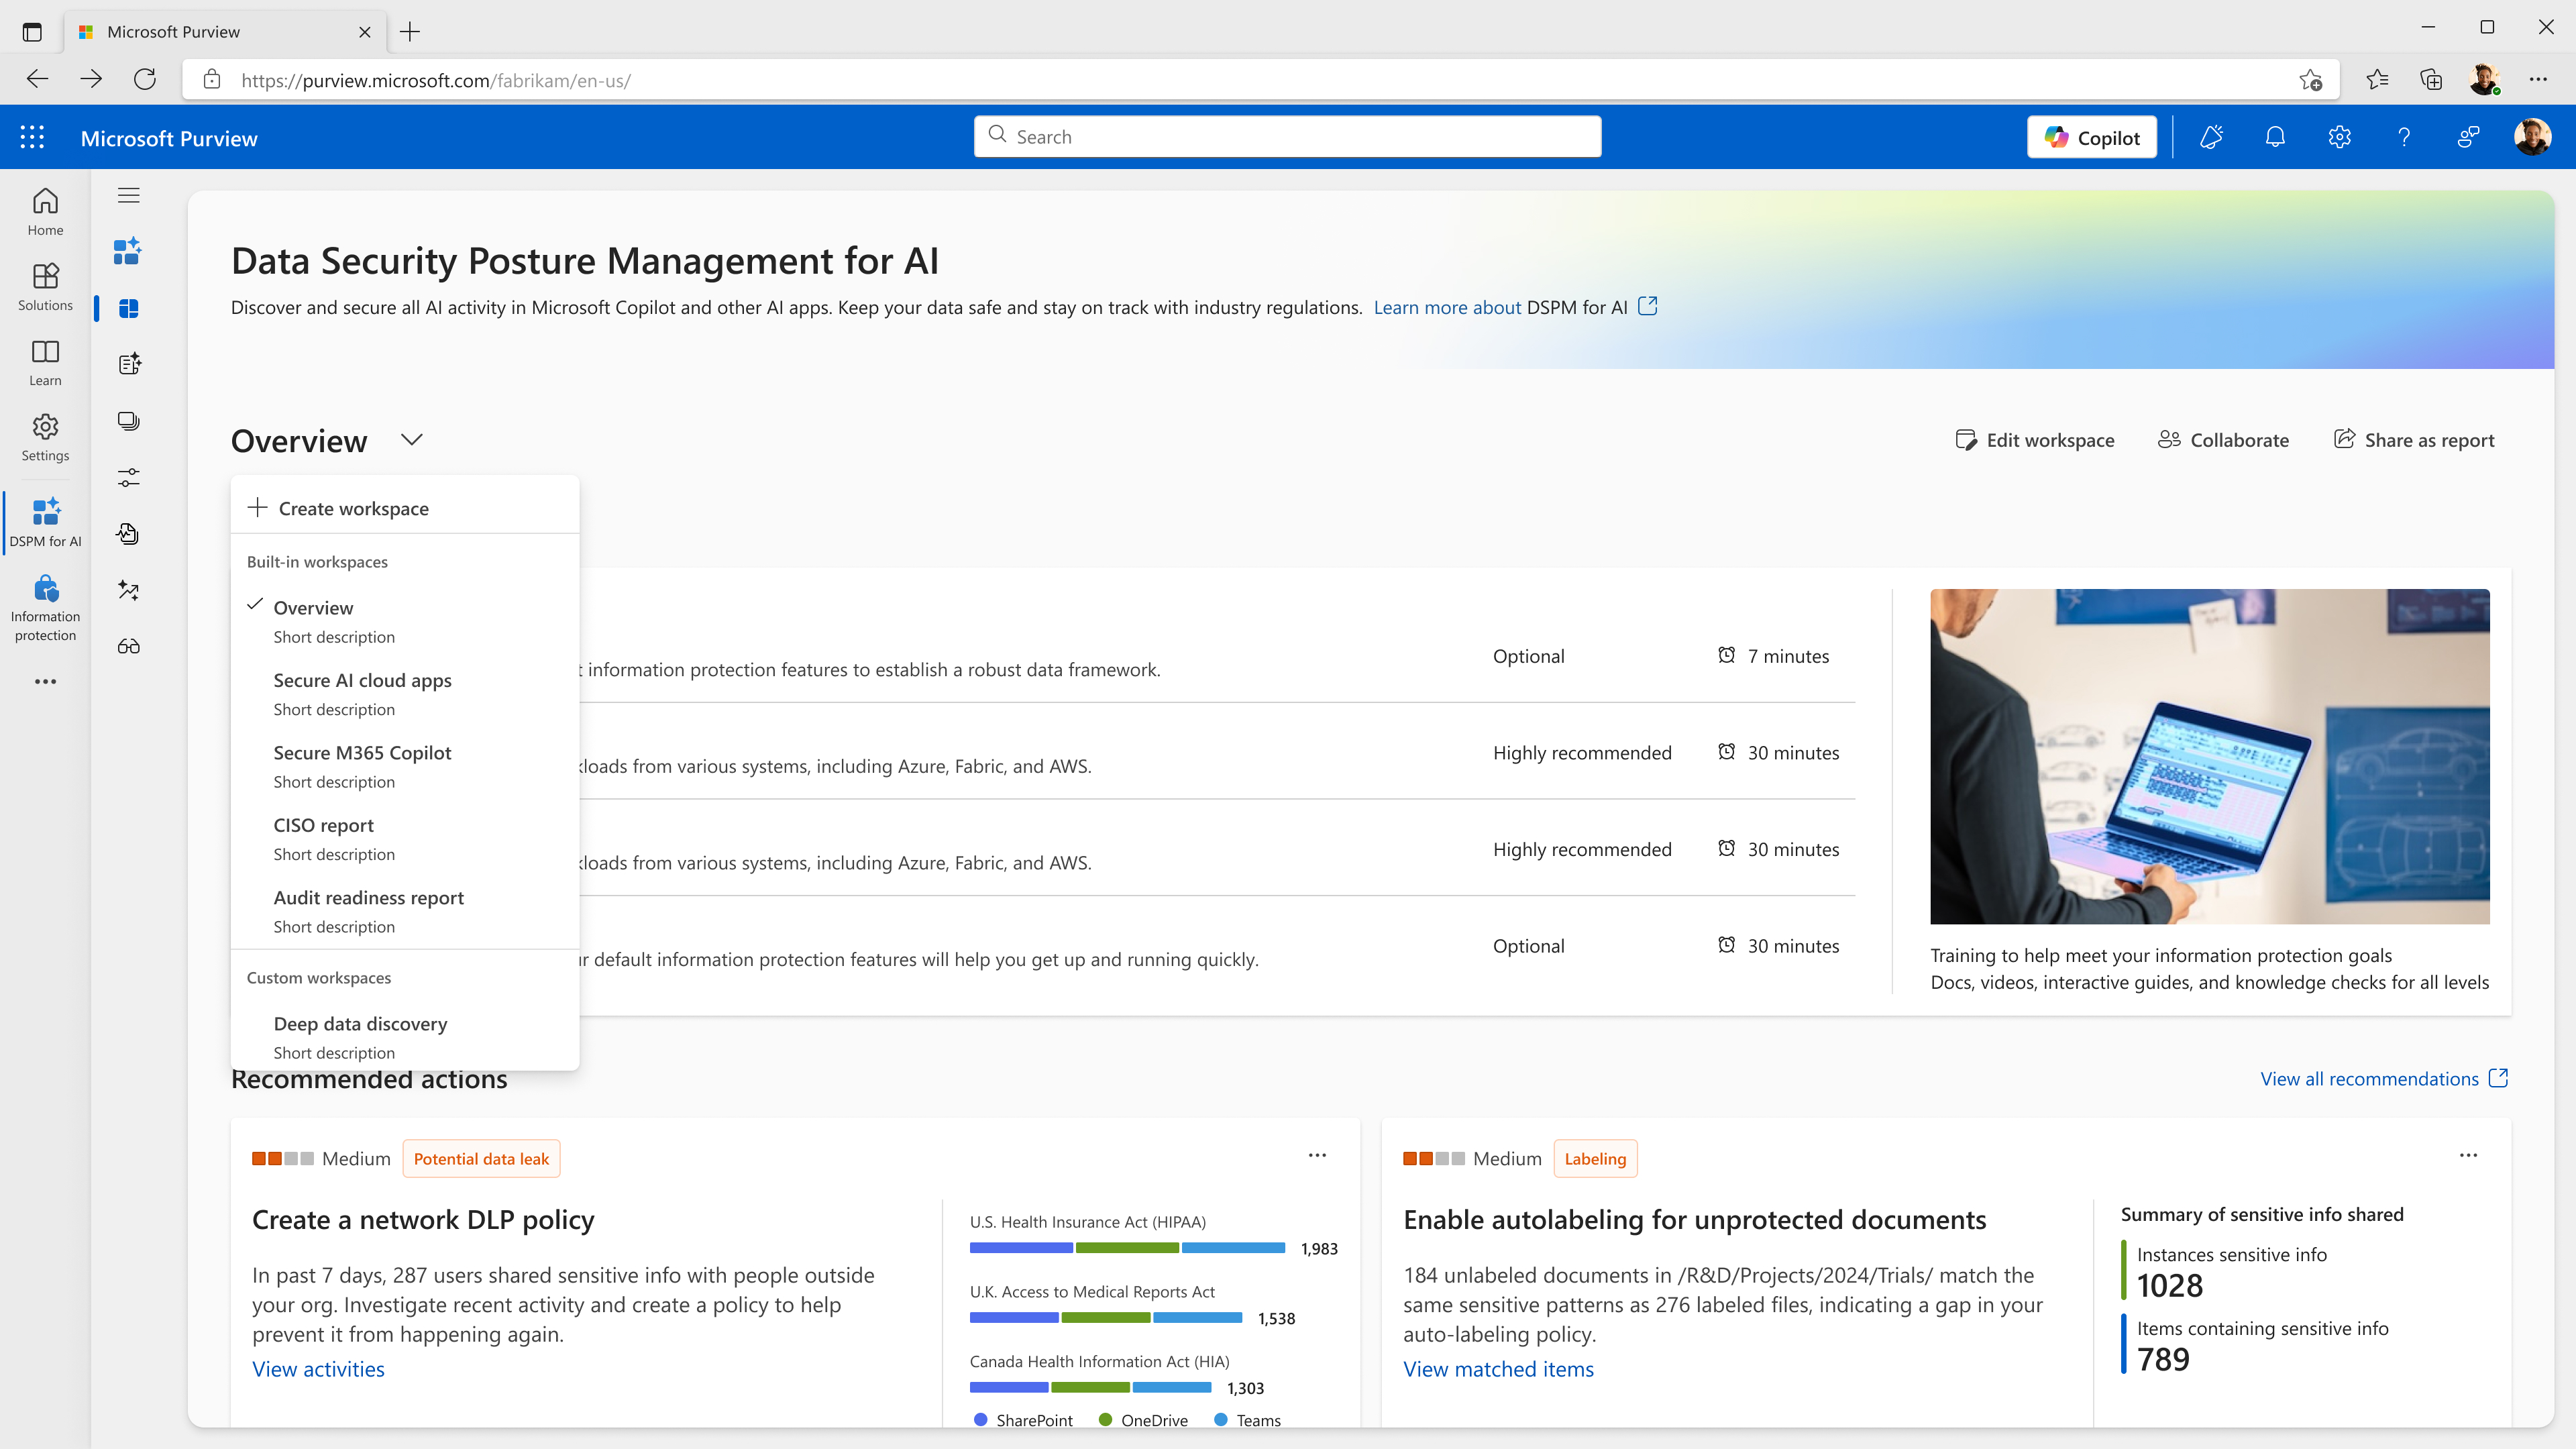Select DSPM for AI in left rail

(x=45, y=523)
